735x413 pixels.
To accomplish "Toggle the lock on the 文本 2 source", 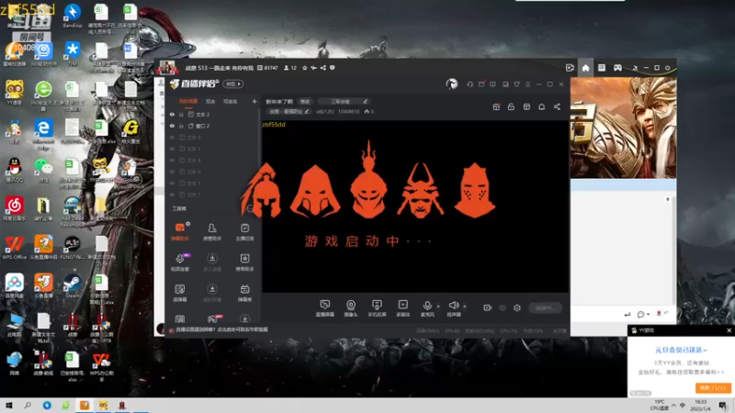I will point(181,114).
